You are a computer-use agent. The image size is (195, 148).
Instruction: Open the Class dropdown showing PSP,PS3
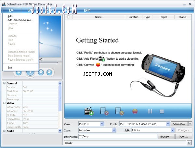pyautogui.click(x=102, y=124)
